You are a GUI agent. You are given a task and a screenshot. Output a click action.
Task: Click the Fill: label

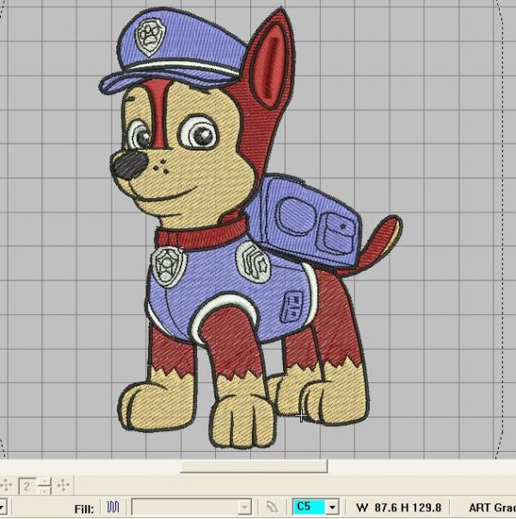coord(84,509)
